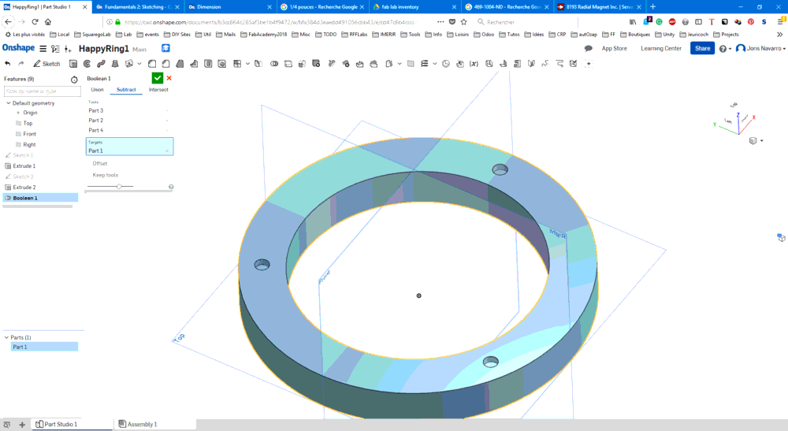788x431 pixels.
Task: Select the Draft tool icon
Action: [180, 64]
